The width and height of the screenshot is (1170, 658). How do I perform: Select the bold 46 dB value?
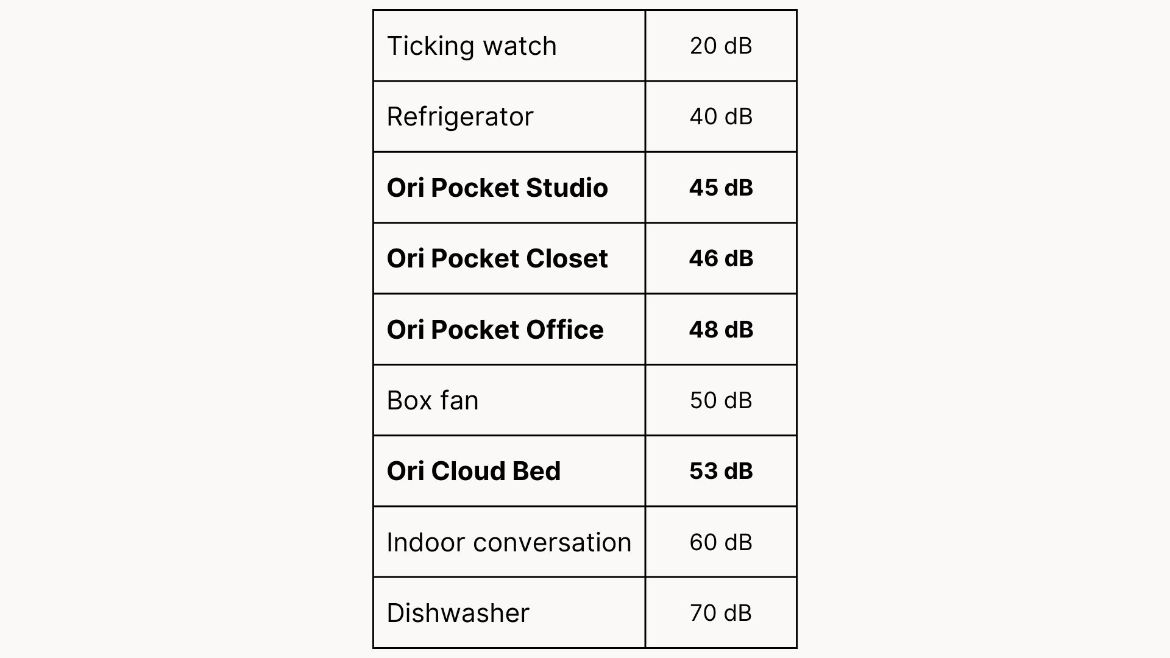pos(721,259)
